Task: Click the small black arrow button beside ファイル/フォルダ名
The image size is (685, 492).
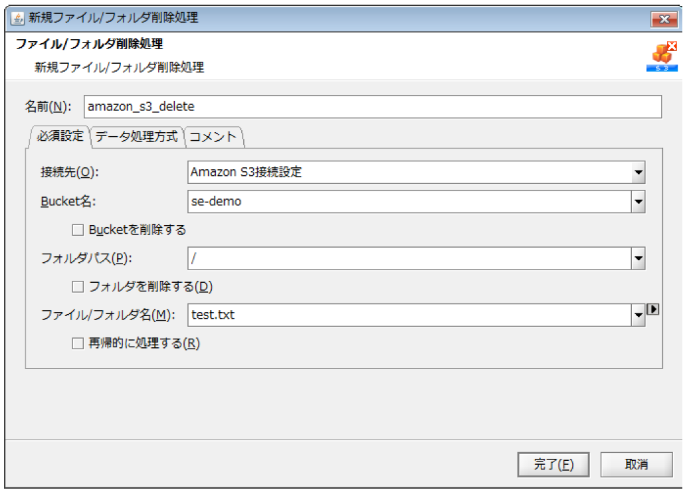Action: click(x=652, y=309)
